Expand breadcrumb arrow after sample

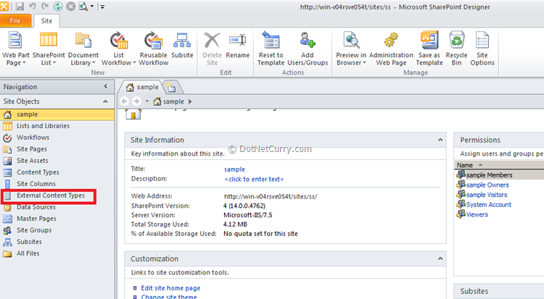[190, 101]
